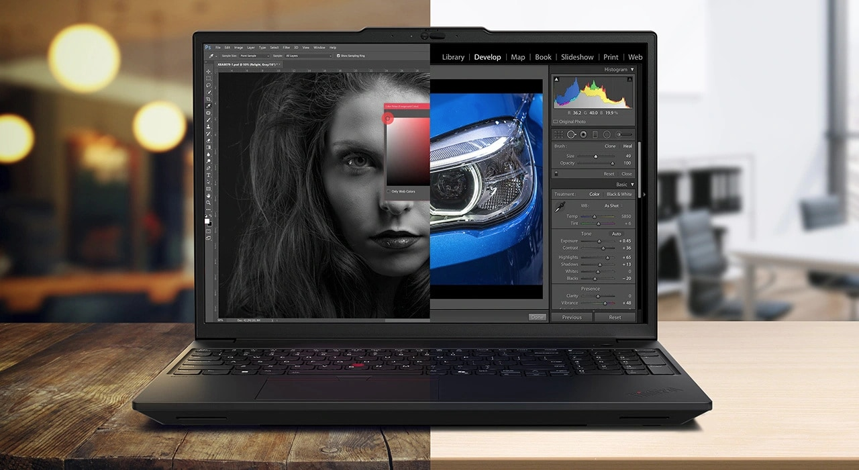Collapse the Histogram panel
Screen dimensions: 859x470
(x=631, y=70)
